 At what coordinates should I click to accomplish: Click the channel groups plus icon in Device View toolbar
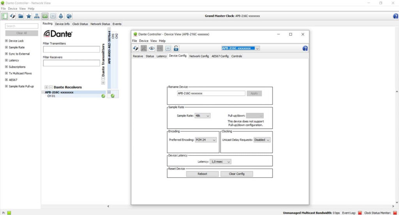pos(168,48)
